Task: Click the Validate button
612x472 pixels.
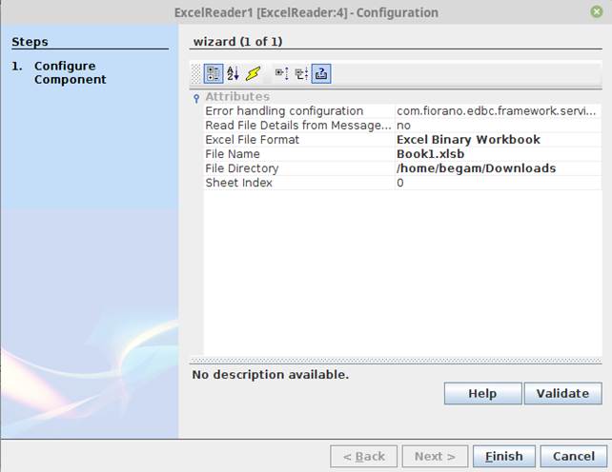Action: coord(562,393)
